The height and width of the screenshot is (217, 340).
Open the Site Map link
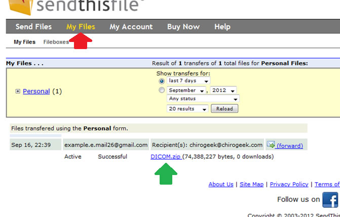click(x=251, y=184)
